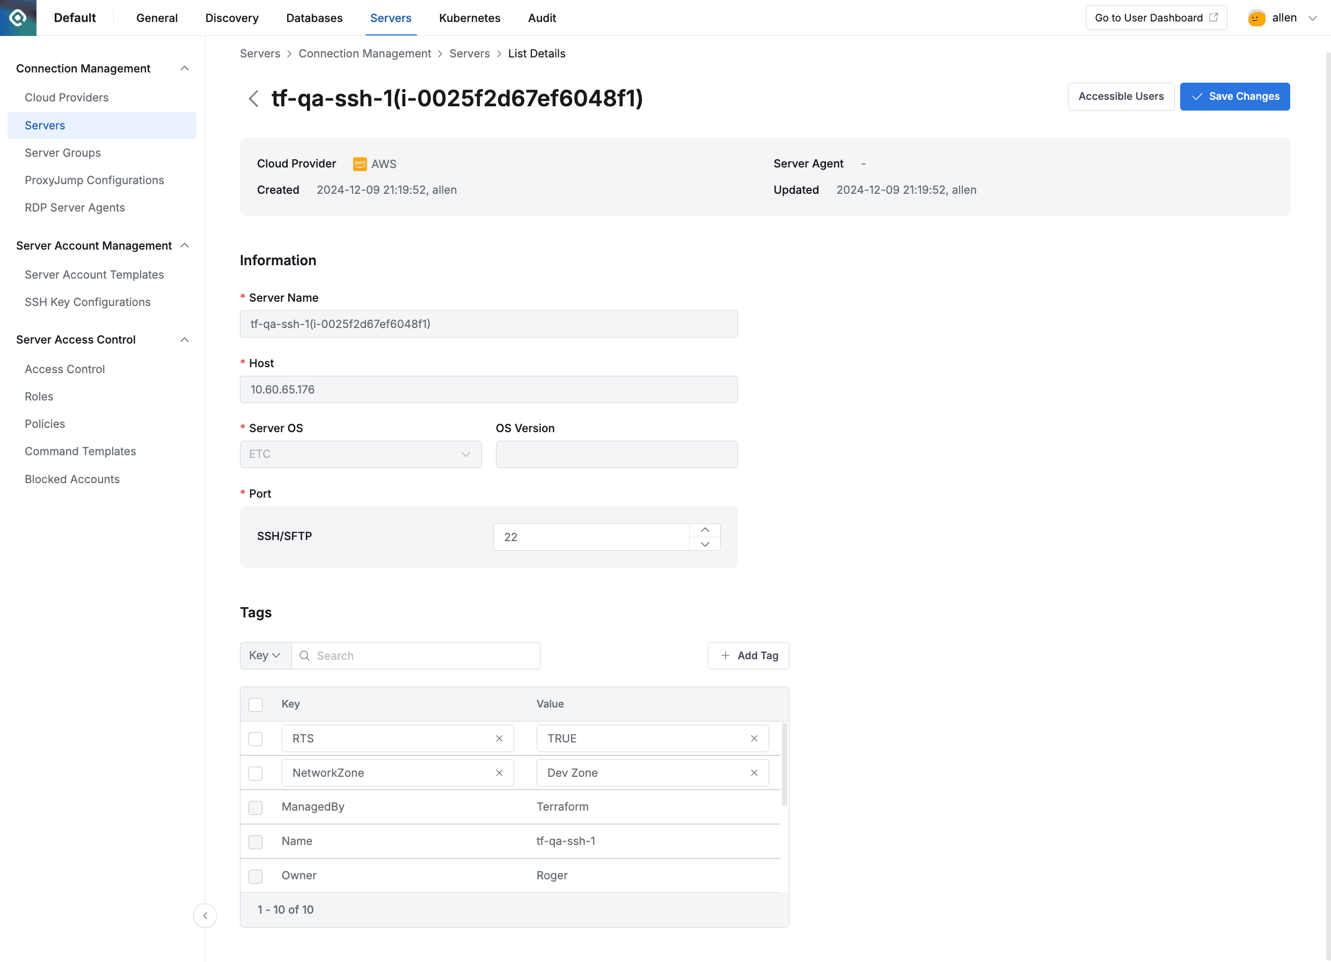Check the select-all checkbox in tags table header
The width and height of the screenshot is (1331, 962).
point(255,704)
